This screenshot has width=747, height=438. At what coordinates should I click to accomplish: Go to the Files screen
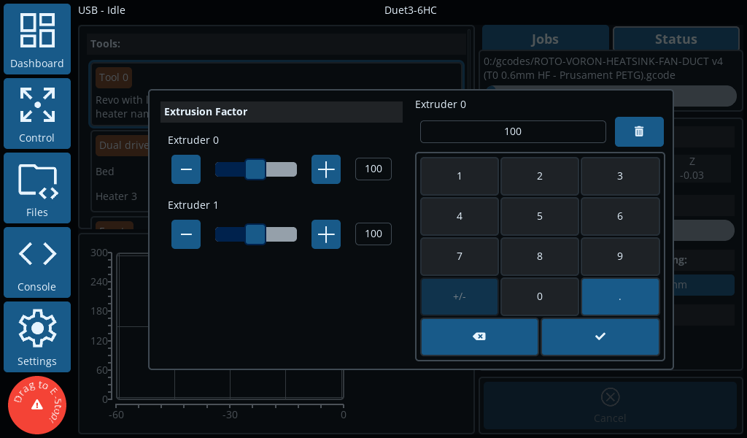[x=37, y=189]
